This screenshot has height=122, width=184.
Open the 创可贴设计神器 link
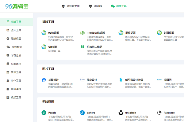134,80
